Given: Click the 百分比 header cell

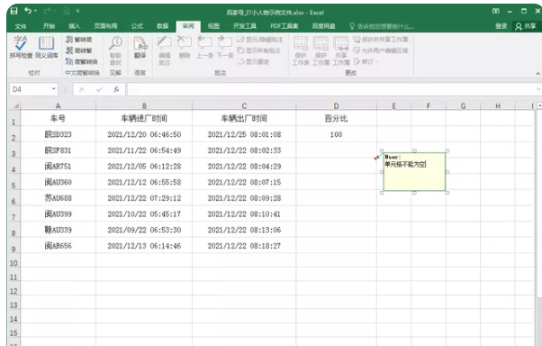Looking at the screenshot, I should point(336,118).
